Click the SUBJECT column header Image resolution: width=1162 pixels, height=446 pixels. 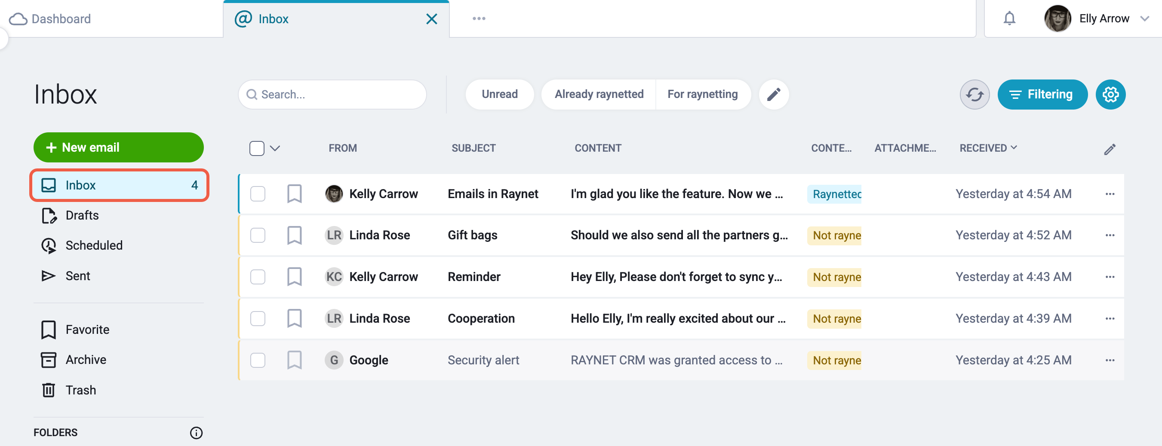473,148
